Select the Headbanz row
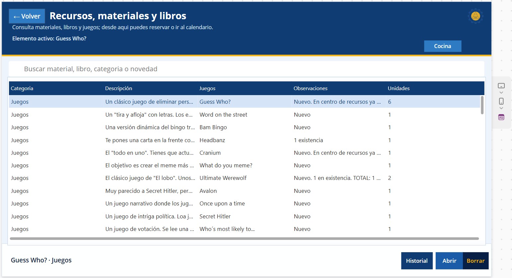Viewport: 512px width, 278px height. (244, 140)
